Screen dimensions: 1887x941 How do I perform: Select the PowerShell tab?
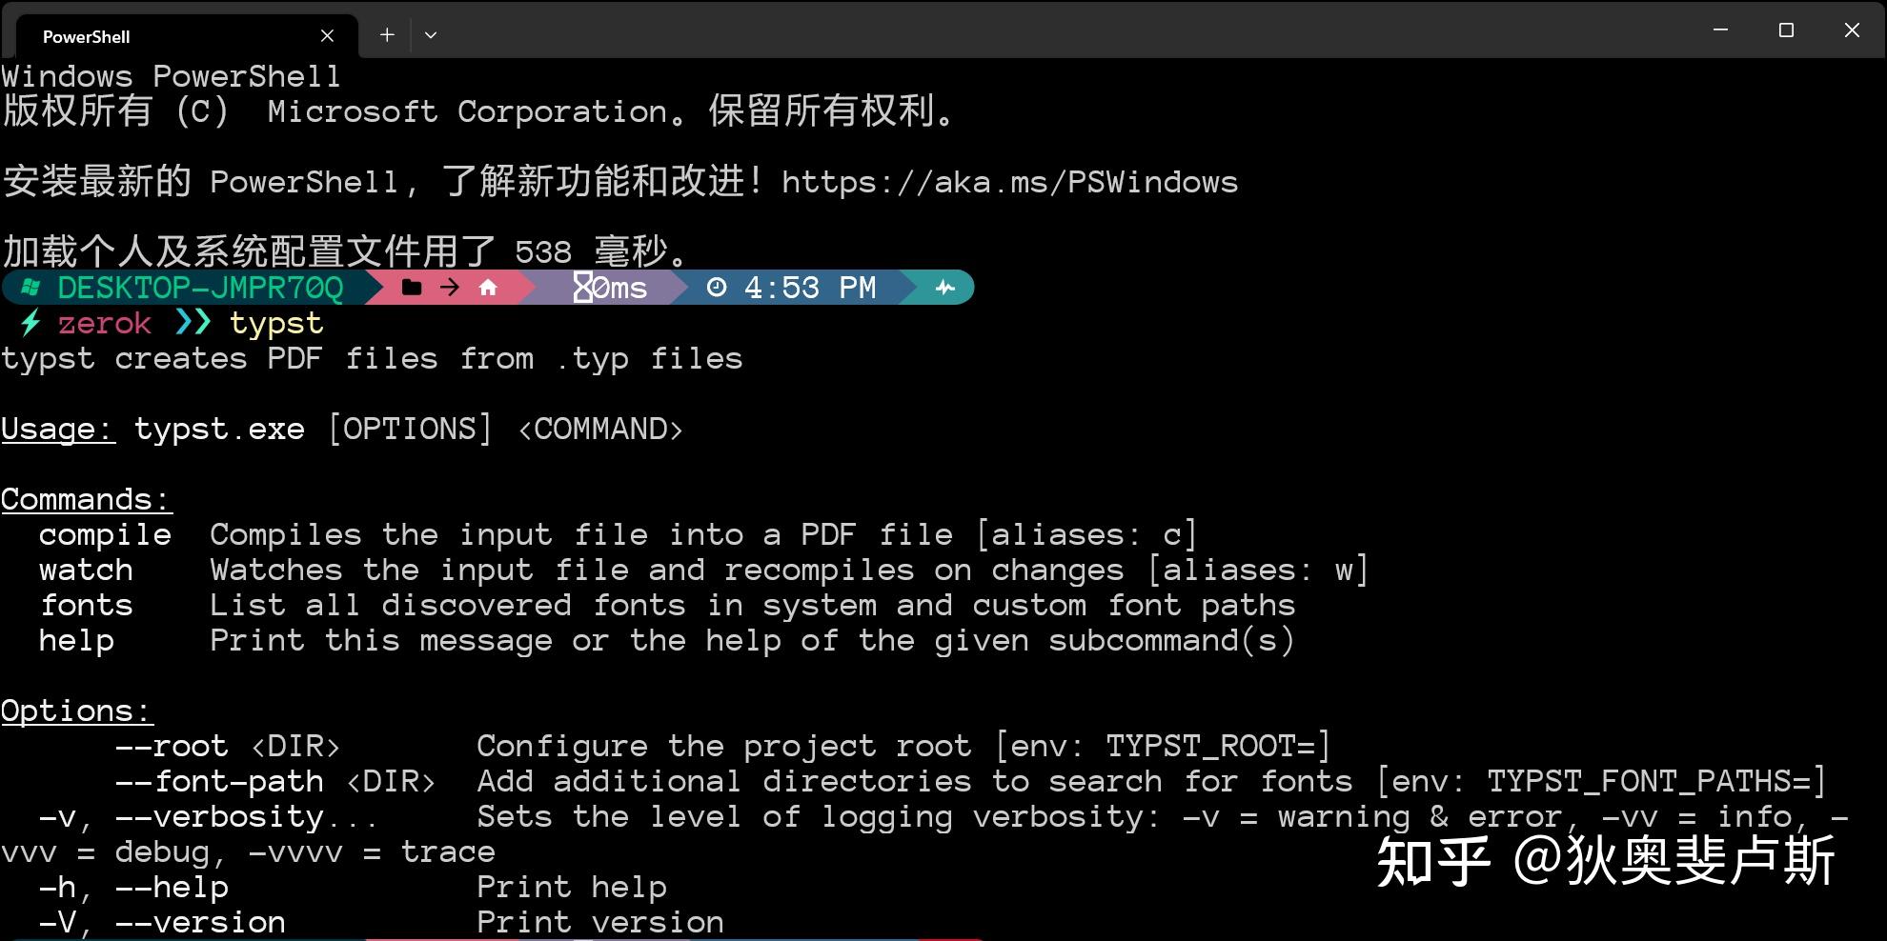(x=86, y=36)
